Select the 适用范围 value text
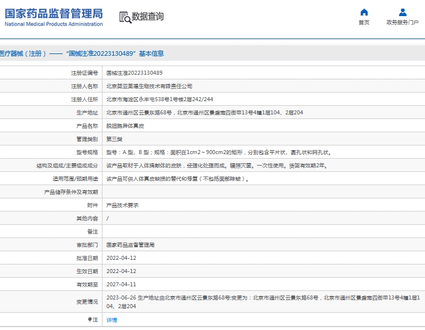Screen dimensions: 425x330 178,179
